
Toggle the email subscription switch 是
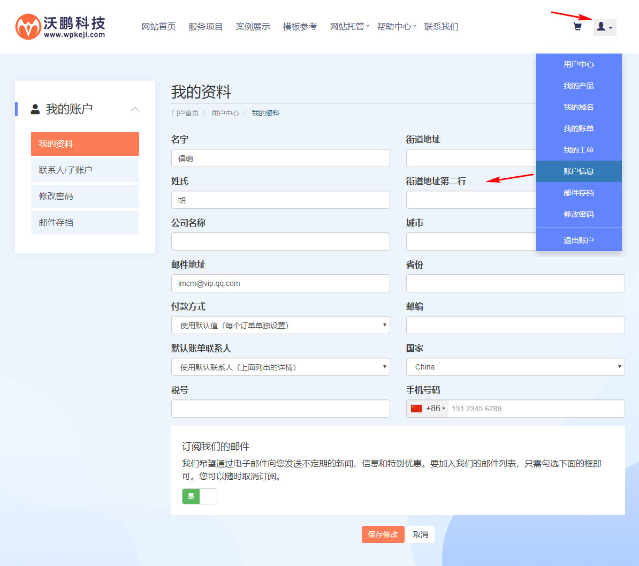[199, 496]
